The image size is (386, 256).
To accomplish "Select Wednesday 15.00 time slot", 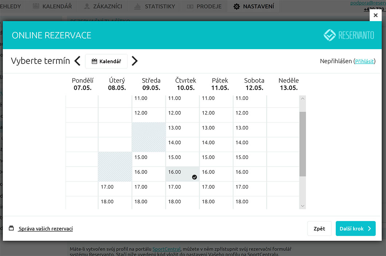I will point(149,159).
